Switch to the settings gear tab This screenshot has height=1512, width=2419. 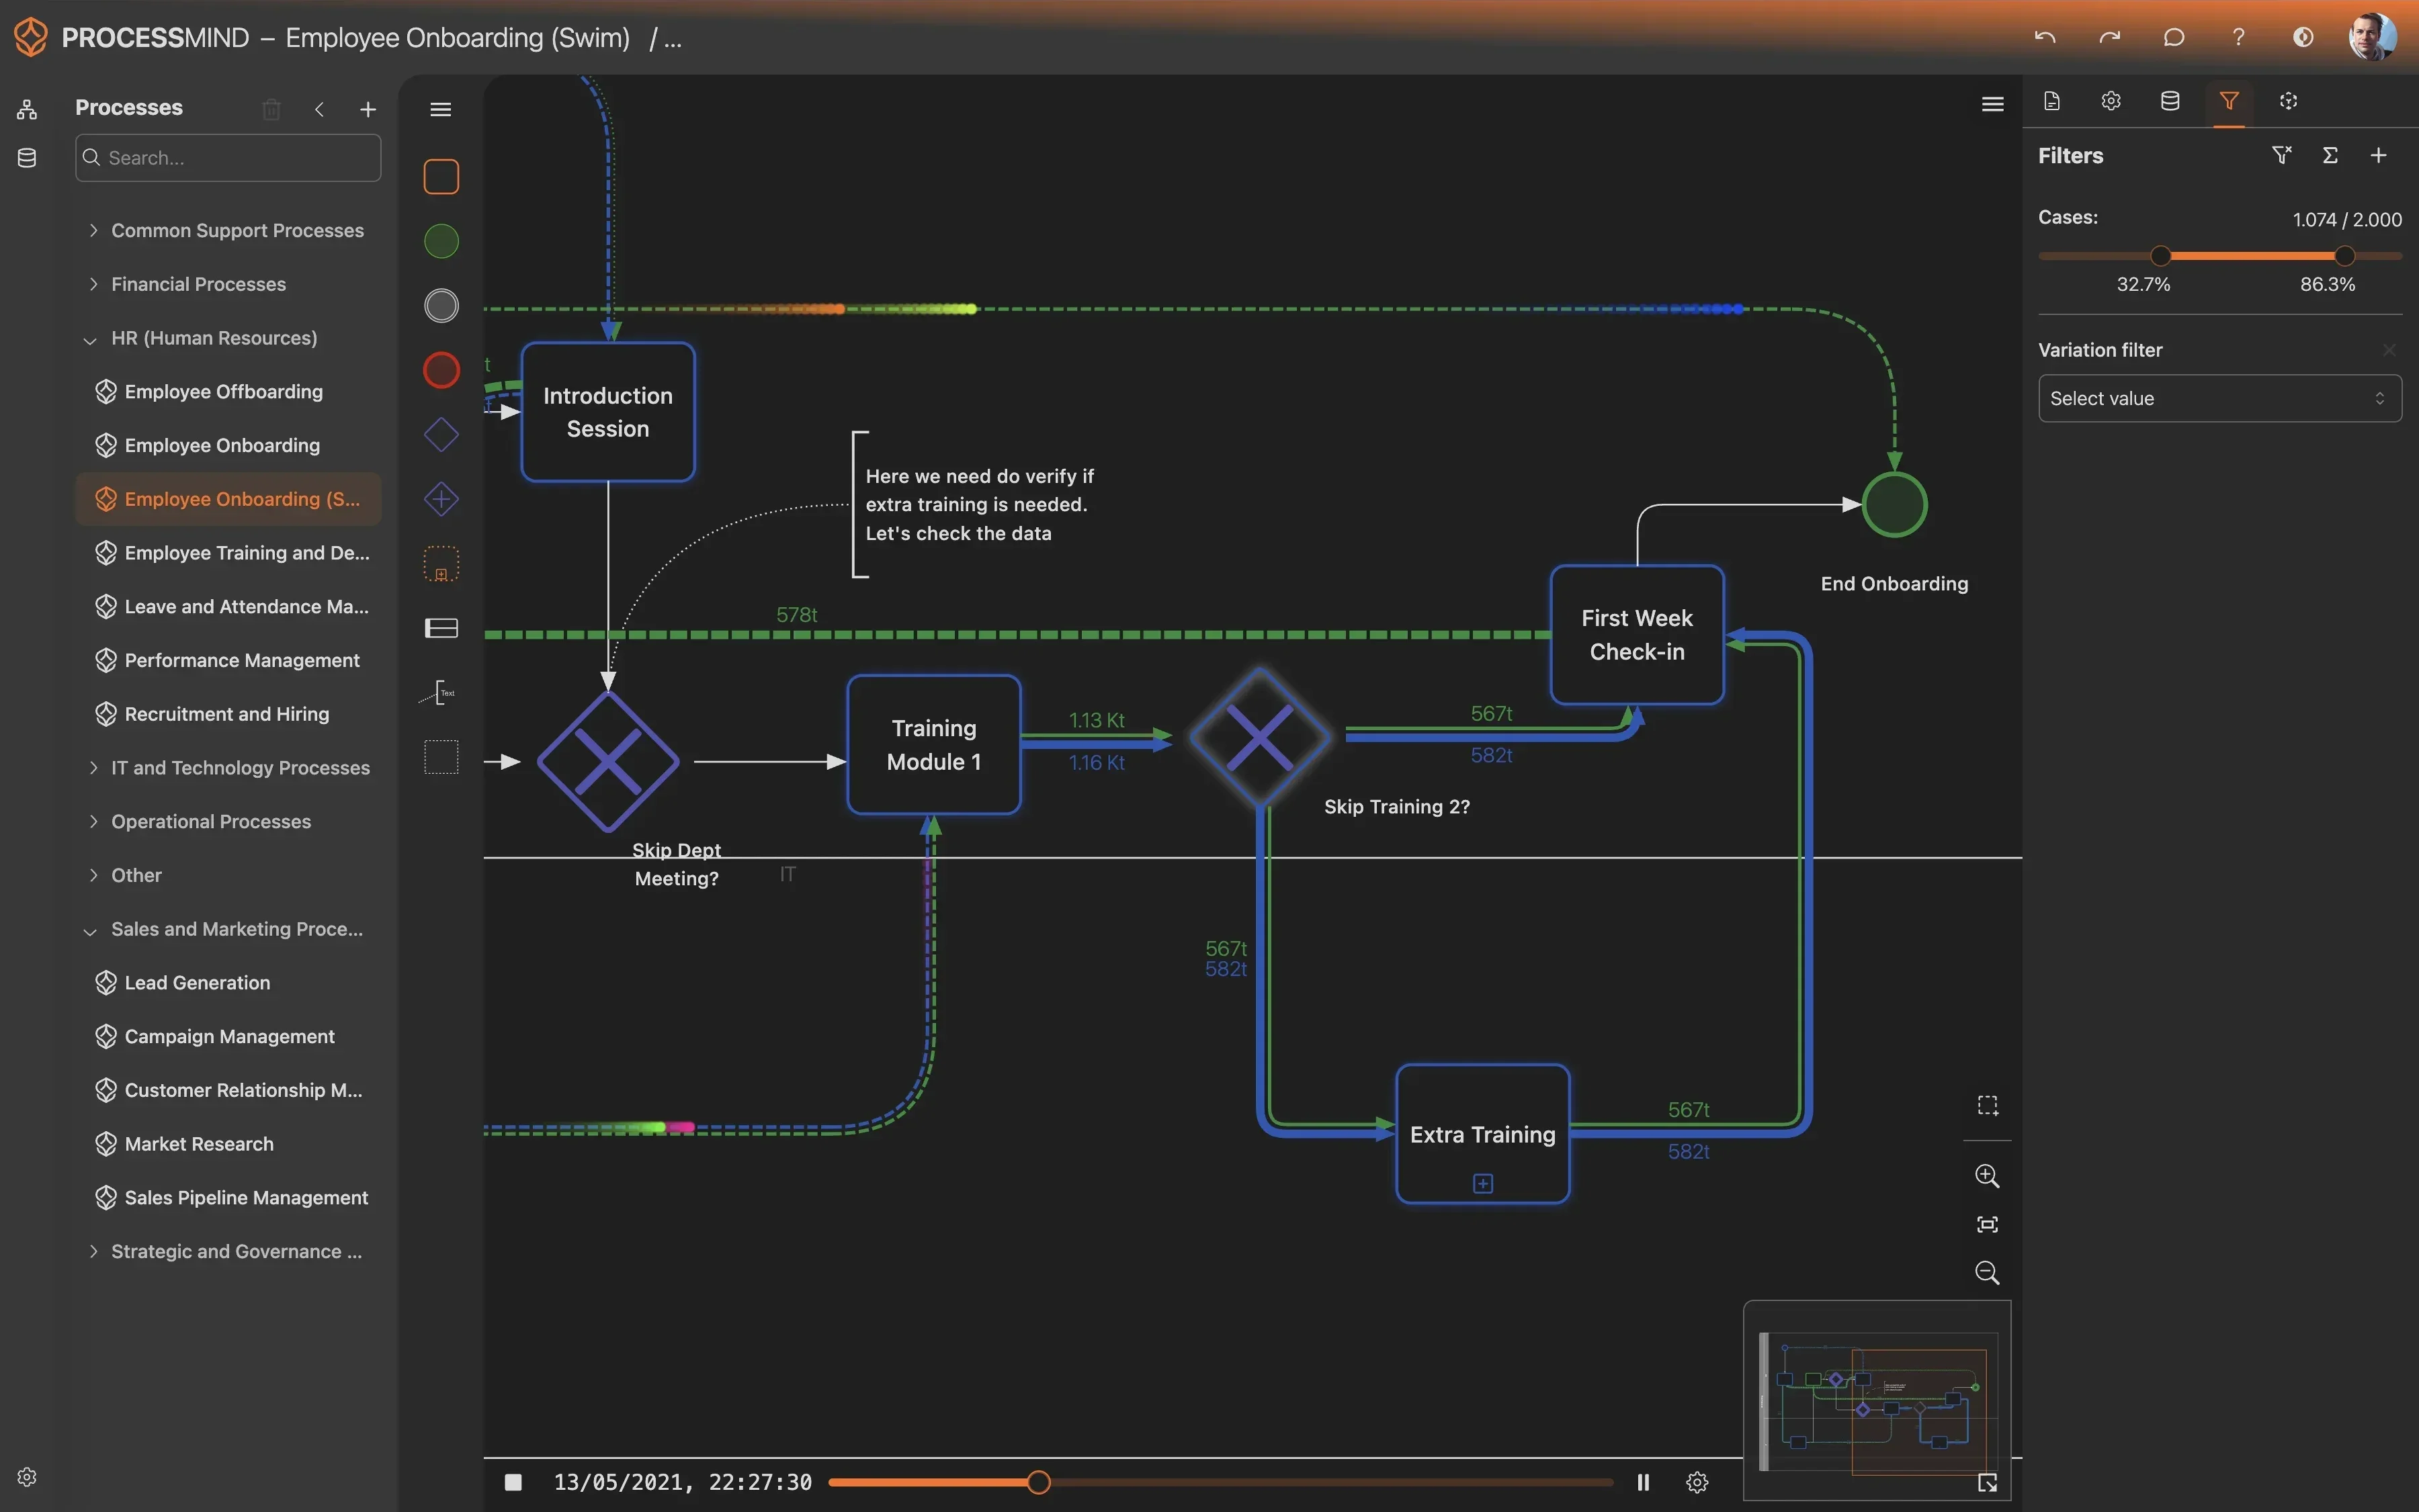tap(2111, 101)
